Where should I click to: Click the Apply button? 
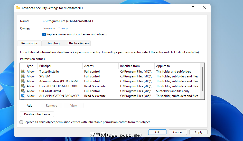pos(198,132)
